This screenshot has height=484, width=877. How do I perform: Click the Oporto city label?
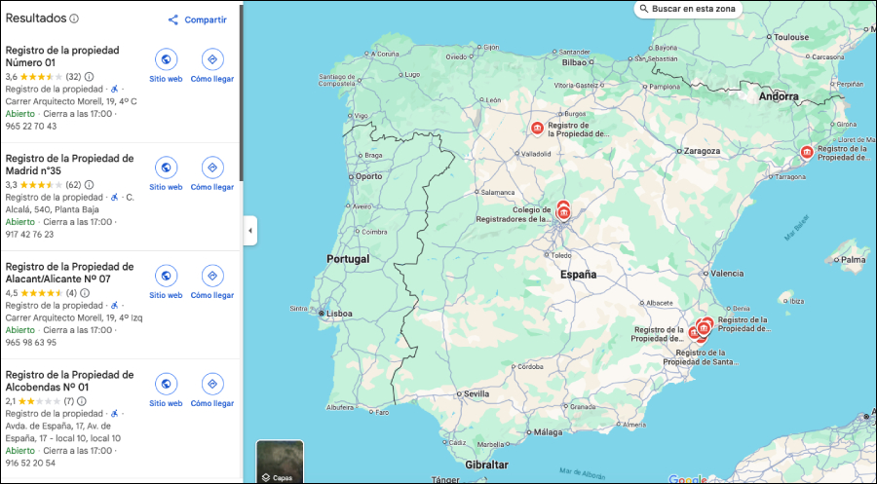(x=369, y=176)
